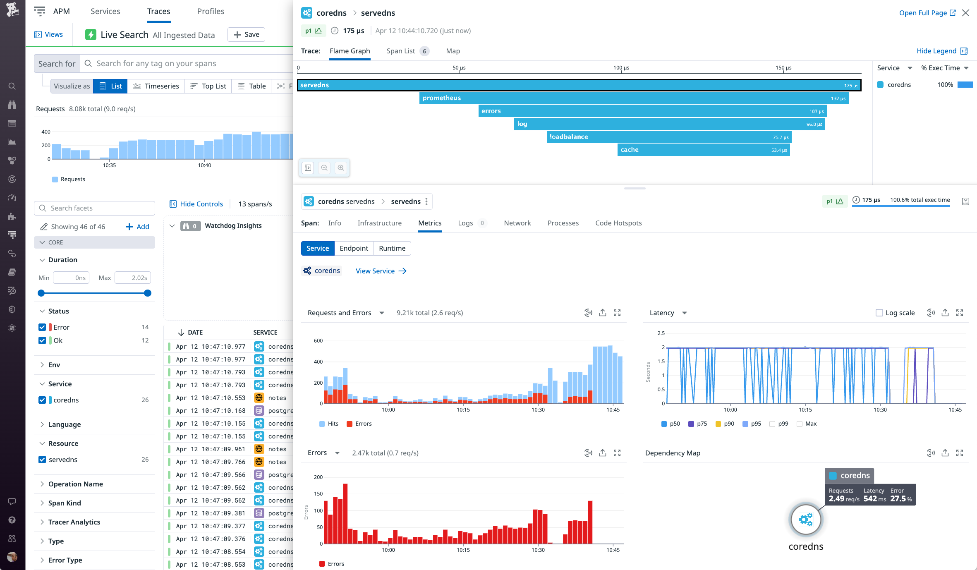This screenshot has width=977, height=570.
Task: Open the Integrations puzzle icon in sidebar
Action: [12, 216]
